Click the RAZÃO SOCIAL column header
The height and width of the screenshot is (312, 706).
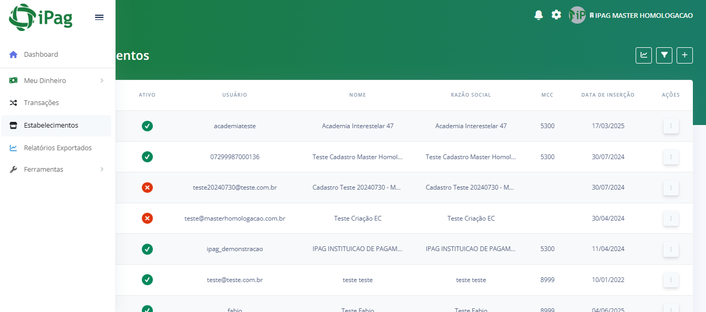tap(471, 95)
